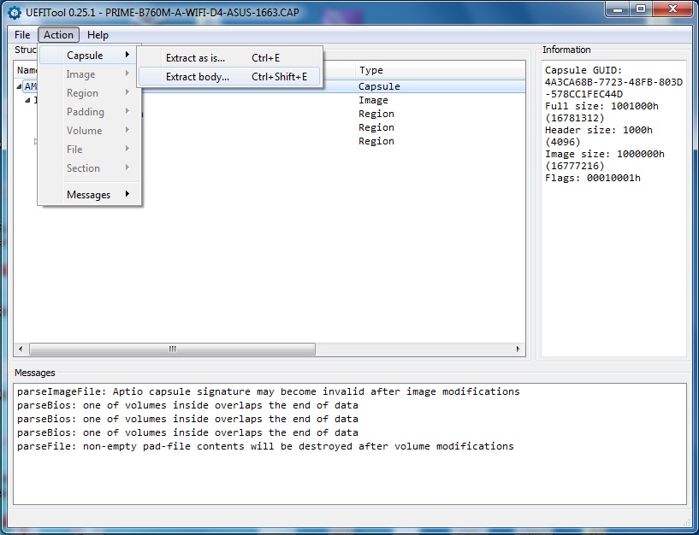This screenshot has height=535, width=699.
Task: Click the scroll right arrow of structure tree
Action: [x=518, y=350]
